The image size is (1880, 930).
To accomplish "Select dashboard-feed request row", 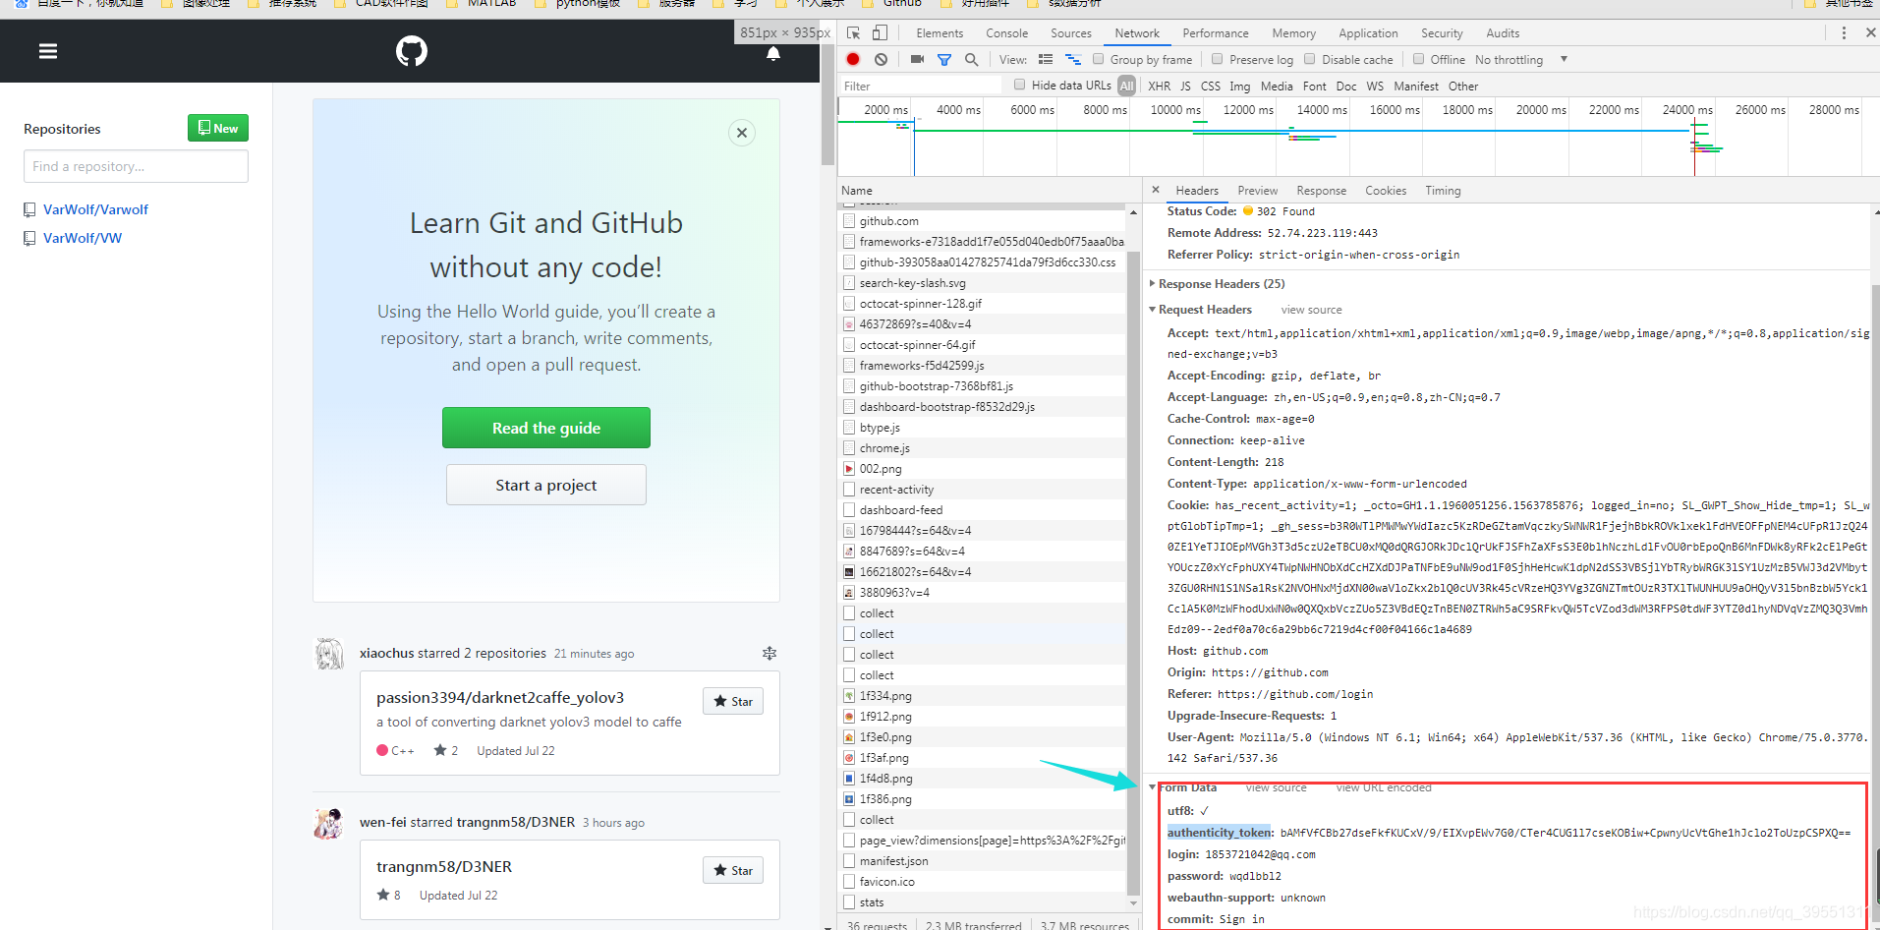I will [983, 510].
